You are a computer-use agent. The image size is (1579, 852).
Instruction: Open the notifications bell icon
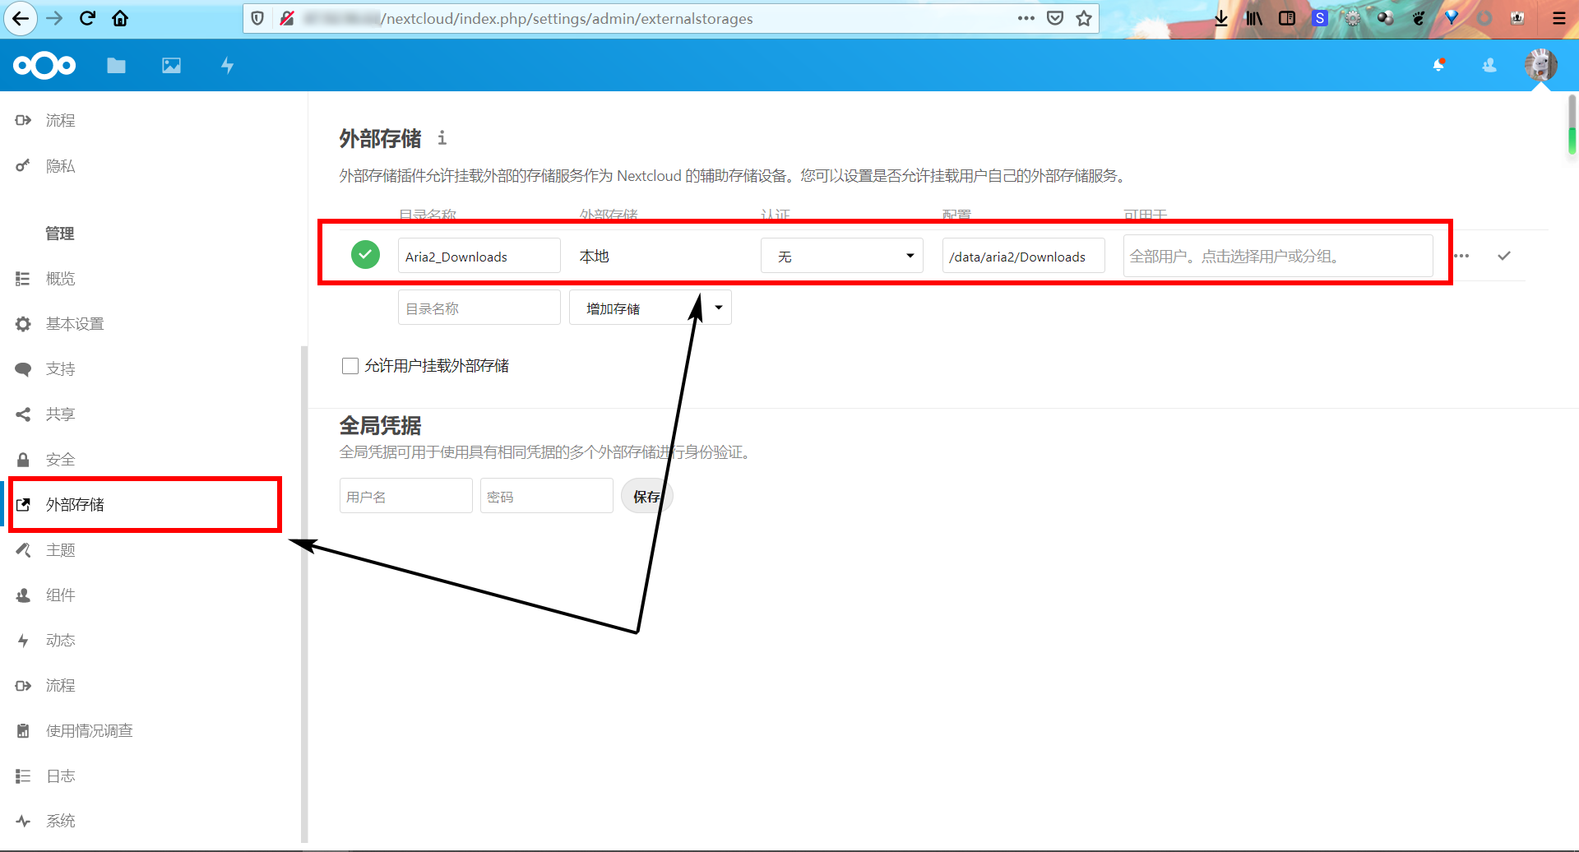pos(1438,65)
